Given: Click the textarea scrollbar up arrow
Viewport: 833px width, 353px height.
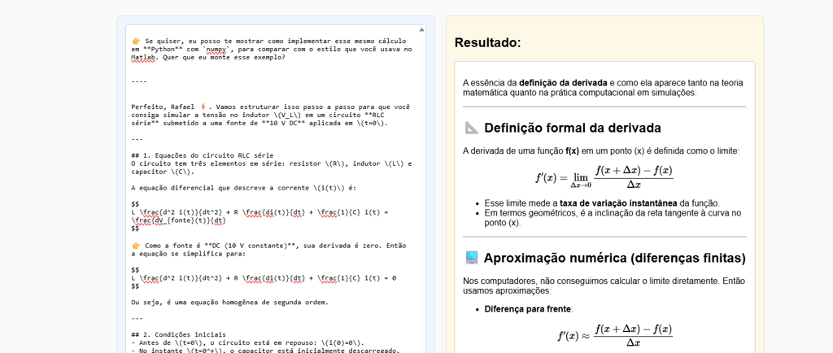Looking at the screenshot, I should pos(422,30).
